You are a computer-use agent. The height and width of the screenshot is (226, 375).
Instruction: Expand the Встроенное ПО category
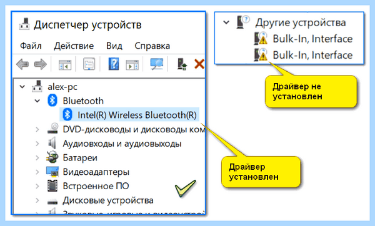click(37, 186)
